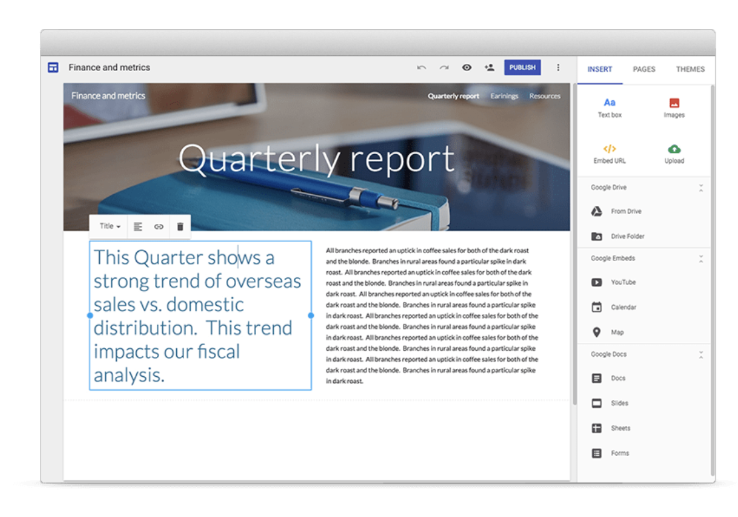Click the Google Sites logo icon
The width and height of the screenshot is (738, 517).
53,67
